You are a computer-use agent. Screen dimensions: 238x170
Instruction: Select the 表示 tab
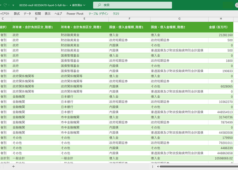click(48, 14)
